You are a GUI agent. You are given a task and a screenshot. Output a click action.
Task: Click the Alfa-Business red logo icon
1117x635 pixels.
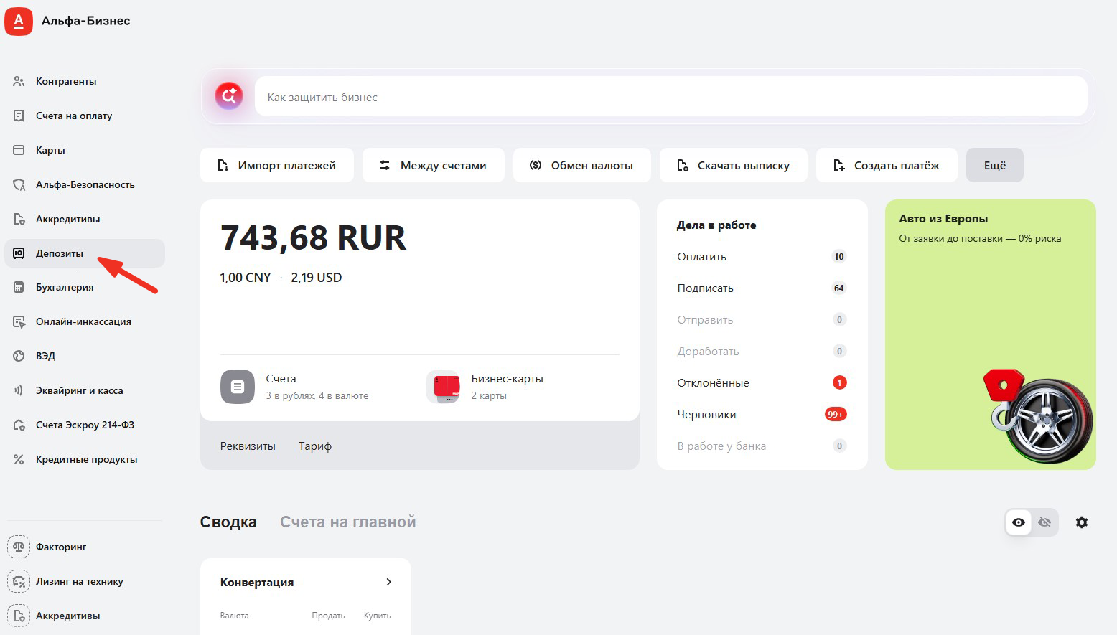19,21
